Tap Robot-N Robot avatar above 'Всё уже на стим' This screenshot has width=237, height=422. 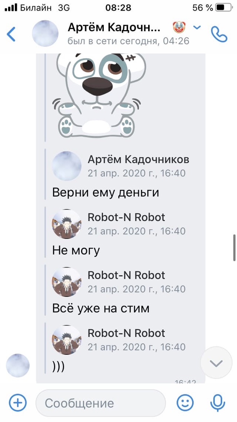(x=67, y=282)
